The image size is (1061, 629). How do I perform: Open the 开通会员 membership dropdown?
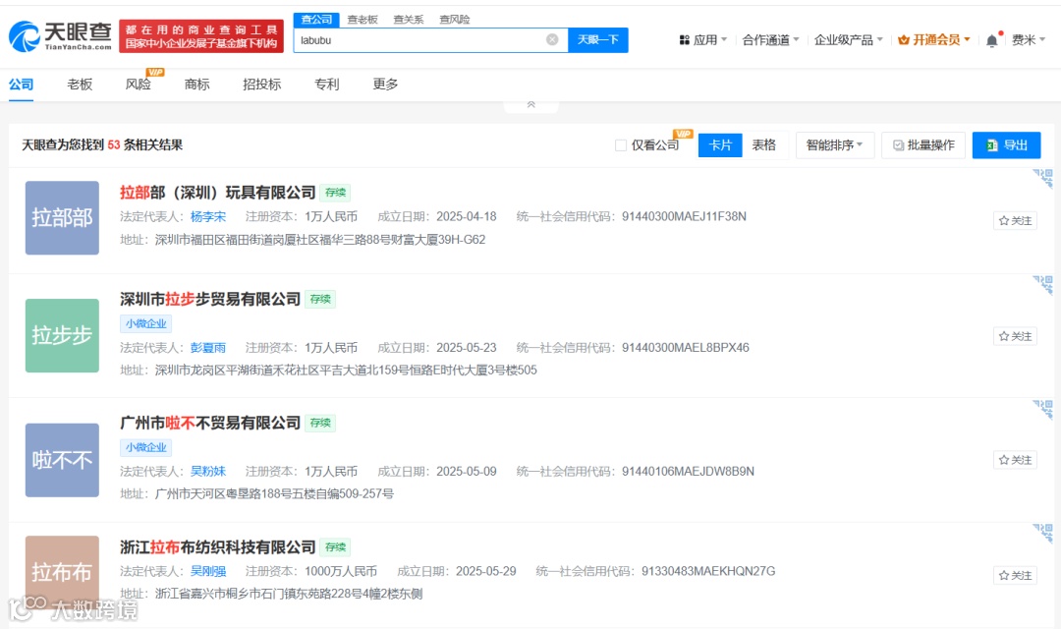(x=934, y=40)
